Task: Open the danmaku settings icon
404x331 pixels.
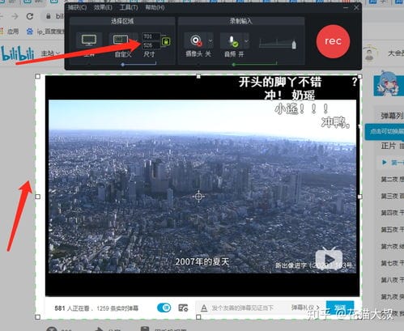Action: point(183,308)
